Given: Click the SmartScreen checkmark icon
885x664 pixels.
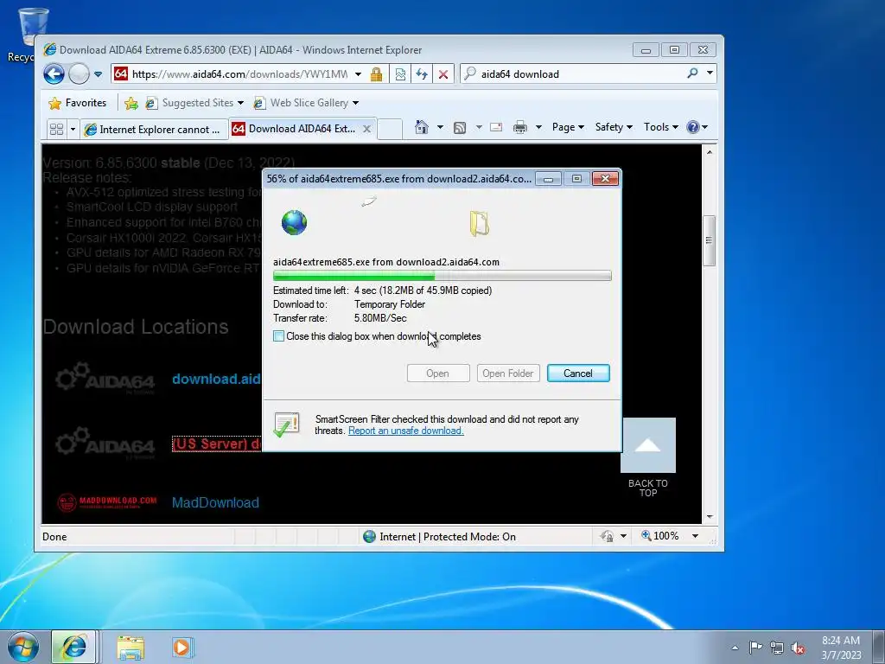Looking at the screenshot, I should [x=286, y=425].
